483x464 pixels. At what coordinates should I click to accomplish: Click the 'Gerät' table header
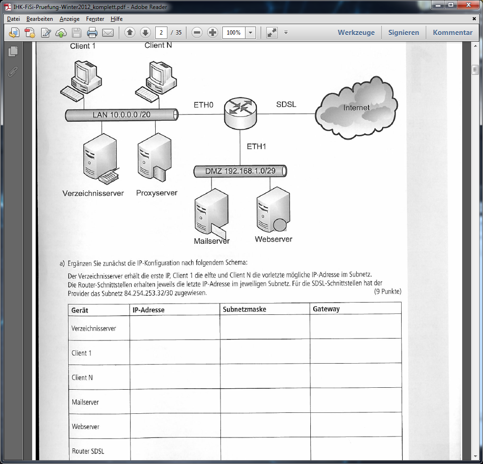[80, 311]
